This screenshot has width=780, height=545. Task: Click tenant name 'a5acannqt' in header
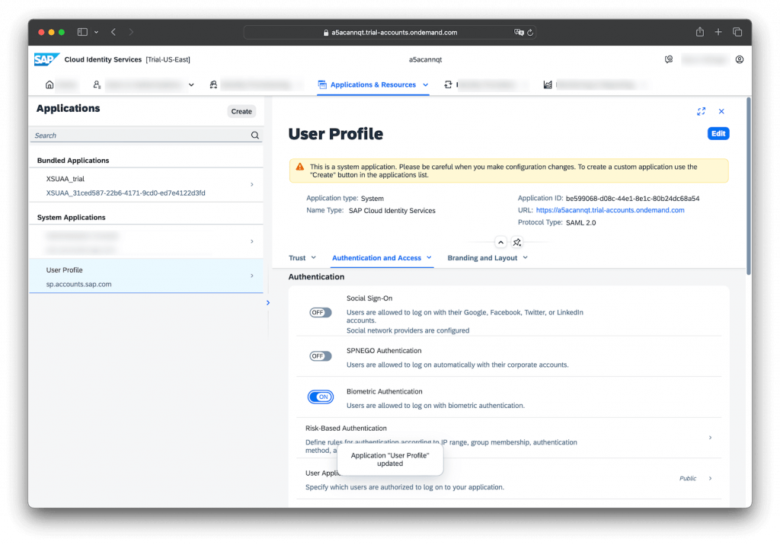425,59
